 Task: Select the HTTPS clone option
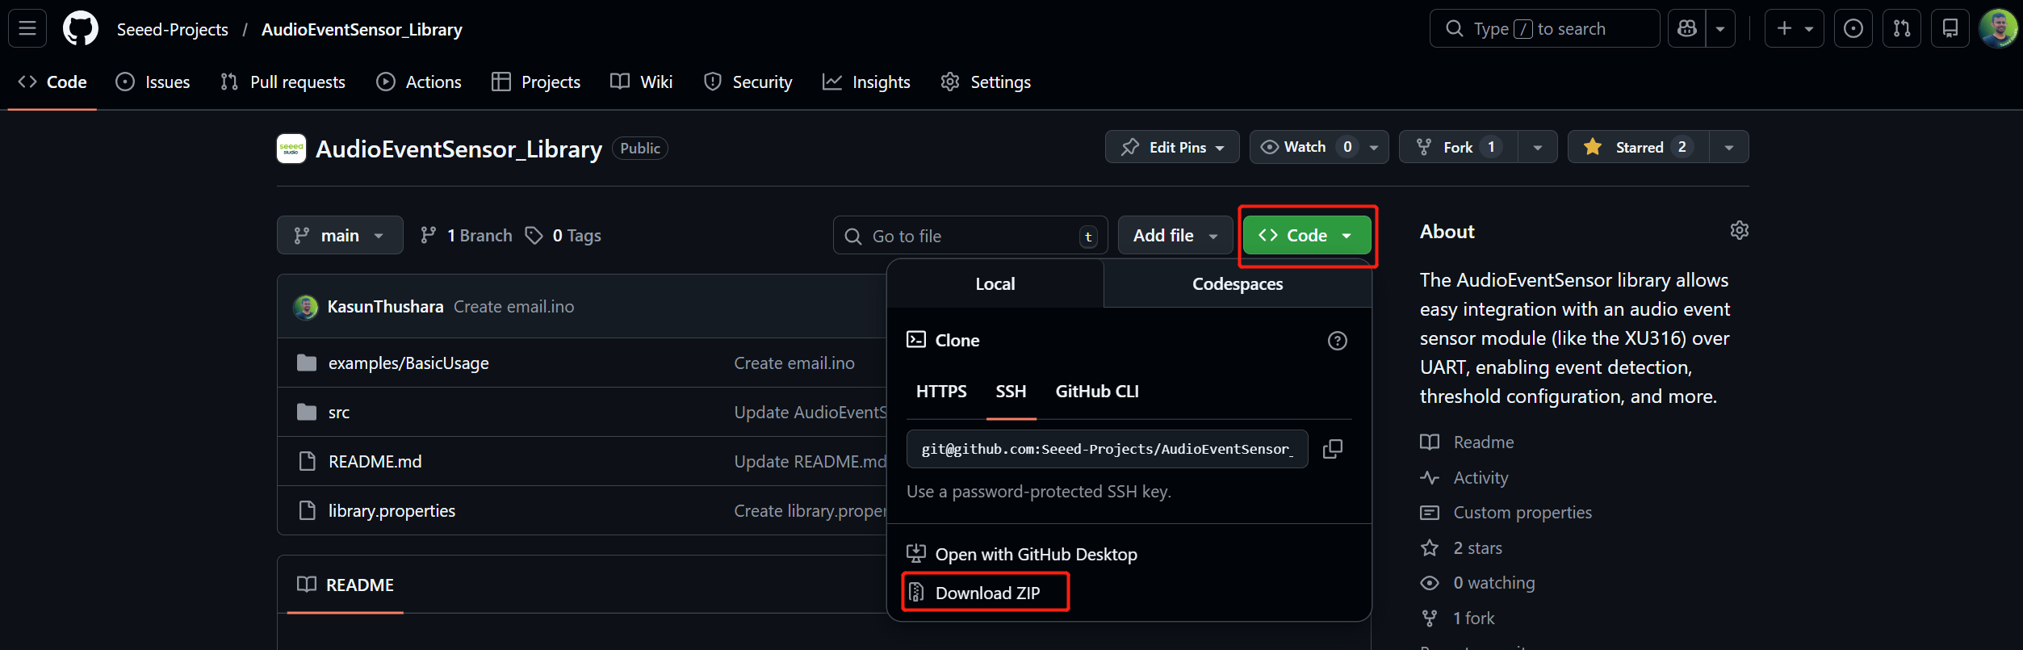tap(941, 392)
